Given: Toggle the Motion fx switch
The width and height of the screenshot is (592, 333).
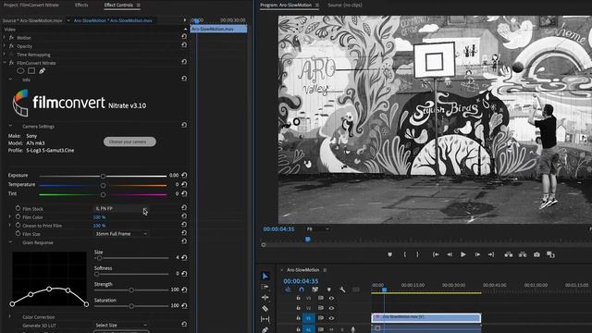Looking at the screenshot, I should click(x=11, y=38).
